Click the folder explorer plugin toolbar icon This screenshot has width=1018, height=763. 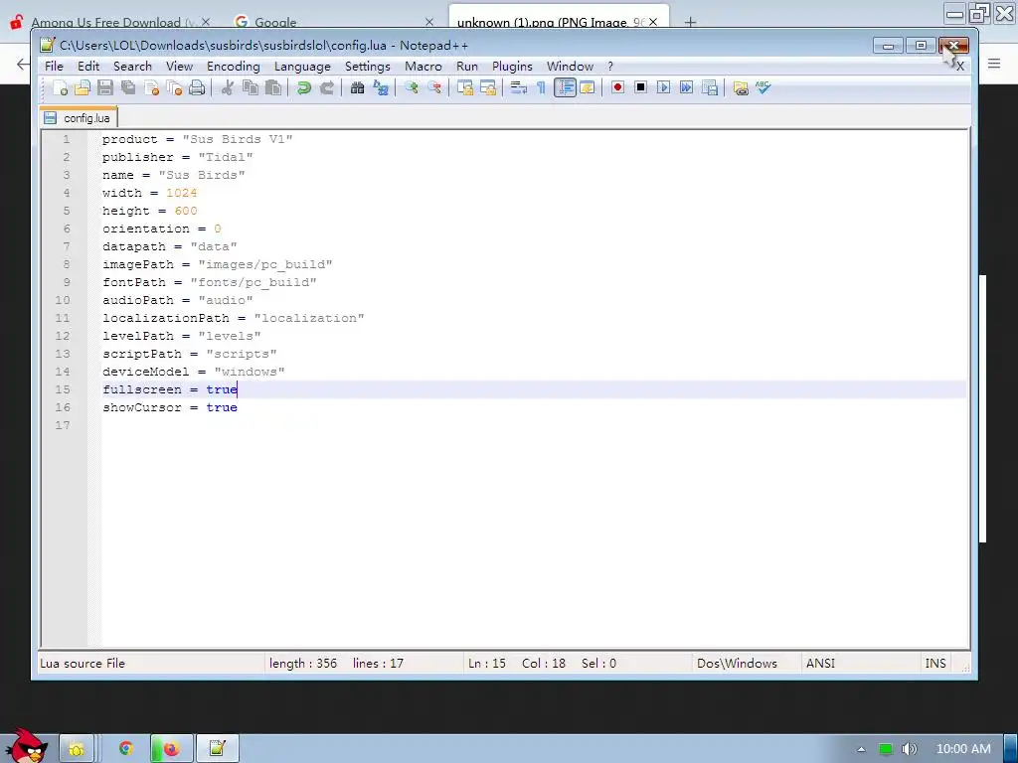tap(740, 87)
